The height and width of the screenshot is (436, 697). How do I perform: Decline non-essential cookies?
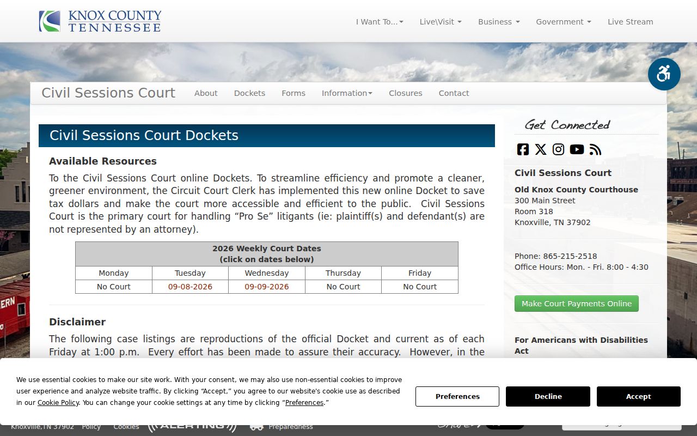point(548,396)
